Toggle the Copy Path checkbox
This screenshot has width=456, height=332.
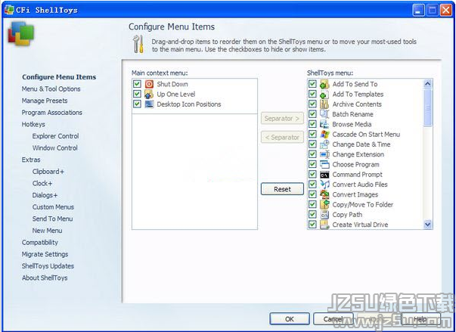click(x=312, y=214)
